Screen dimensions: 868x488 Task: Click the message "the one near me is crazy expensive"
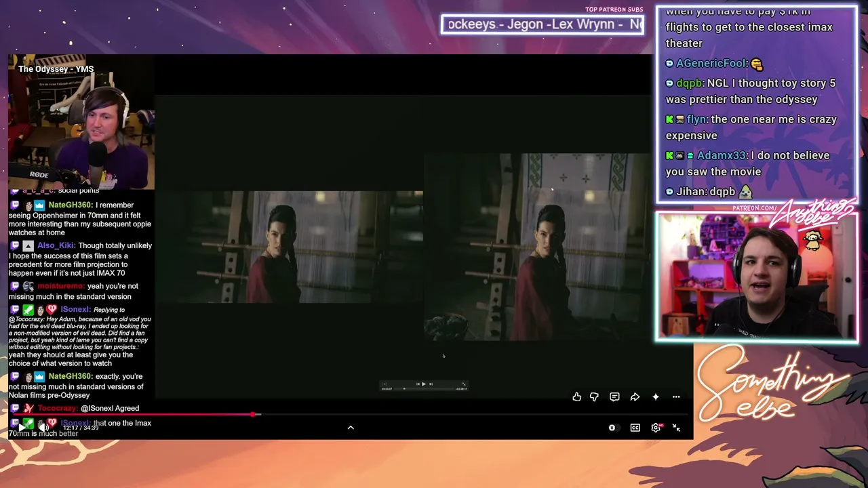(751, 127)
